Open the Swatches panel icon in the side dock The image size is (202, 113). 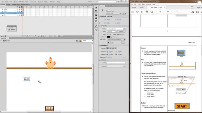(96, 11)
